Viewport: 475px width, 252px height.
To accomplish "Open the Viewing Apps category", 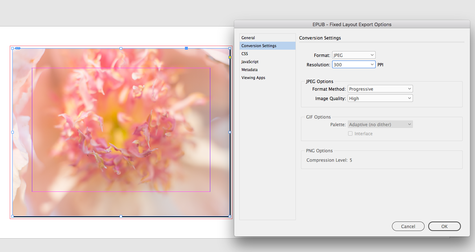I will [268, 78].
